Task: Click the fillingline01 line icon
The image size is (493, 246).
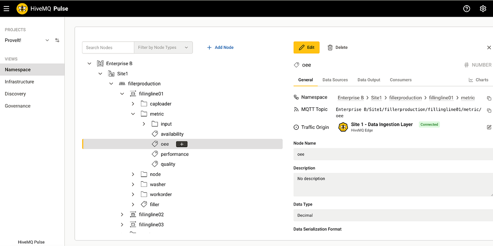Action: (133, 93)
